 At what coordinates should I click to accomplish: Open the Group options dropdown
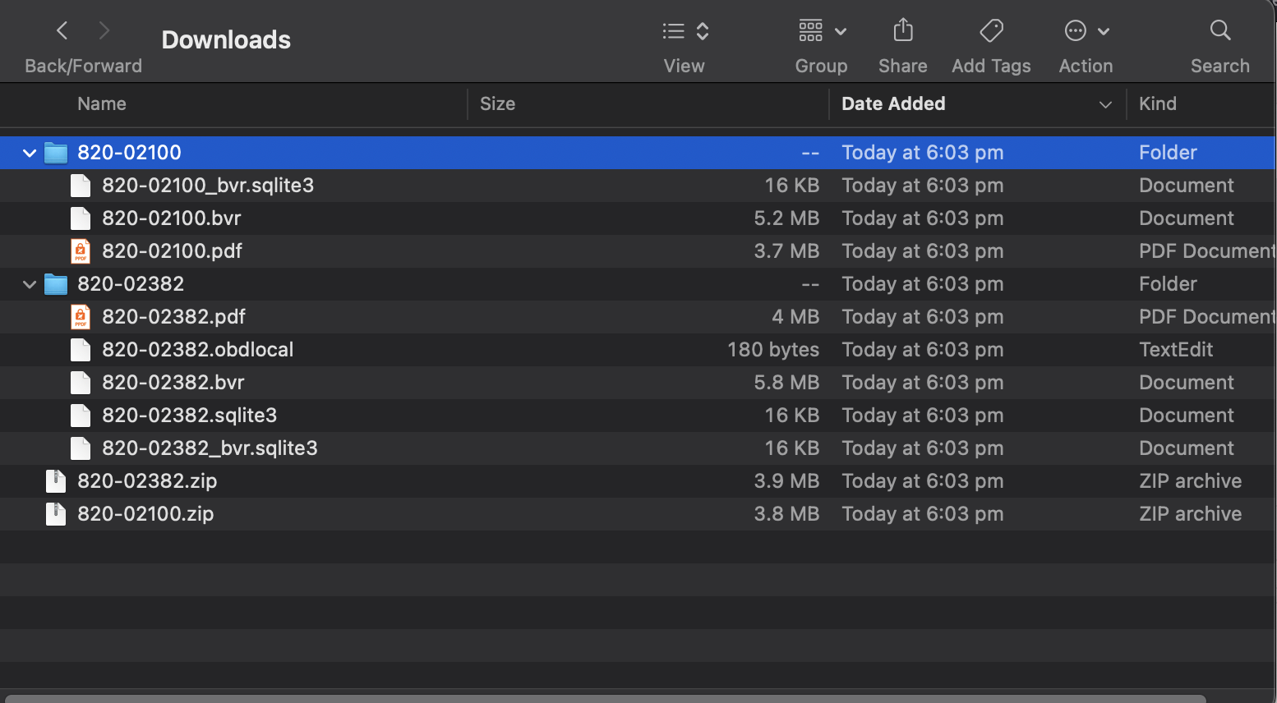point(822,31)
